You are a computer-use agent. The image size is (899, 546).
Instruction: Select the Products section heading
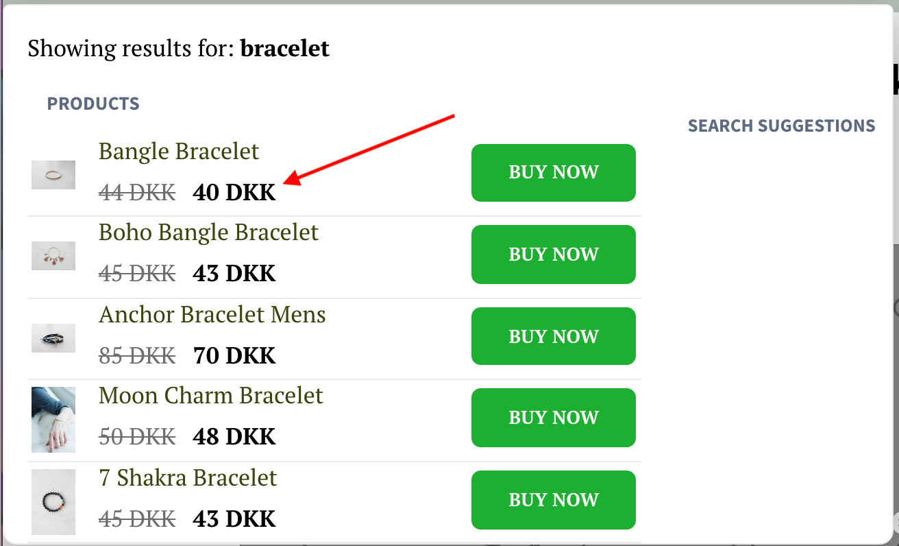[93, 104]
